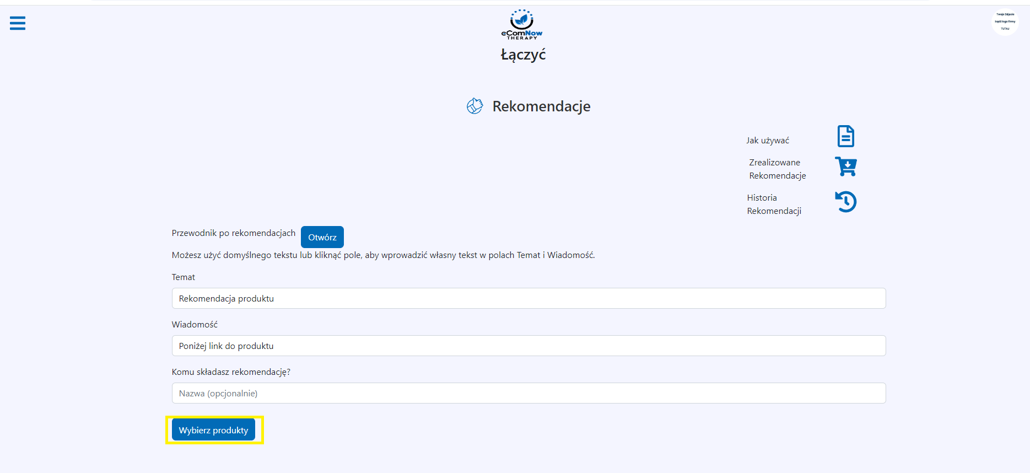This screenshot has width=1030, height=473.
Task: Click the Komu składasz rekomendację? label
Action: (231, 372)
